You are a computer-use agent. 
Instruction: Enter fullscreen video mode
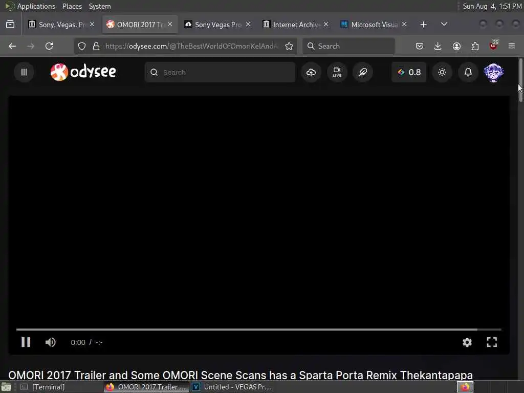[x=492, y=342]
